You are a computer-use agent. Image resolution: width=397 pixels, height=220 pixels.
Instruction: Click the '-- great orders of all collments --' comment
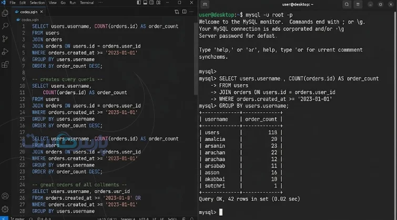pos(79,185)
